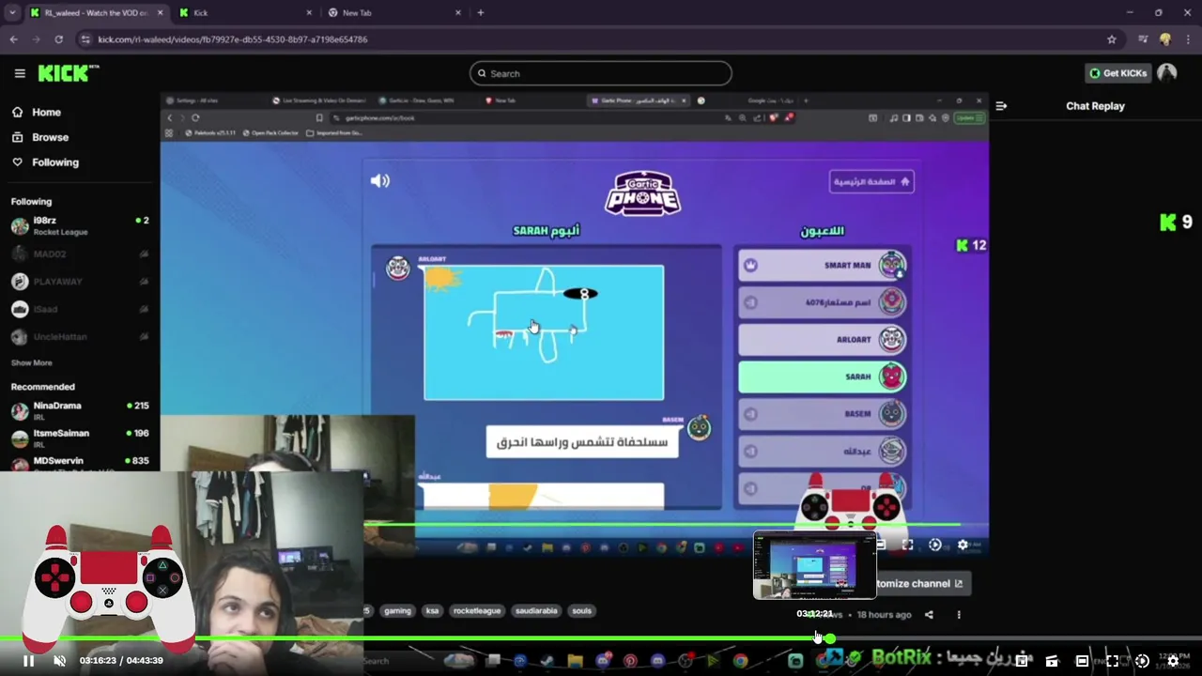Screen dimensions: 1202x676
Task: Click the gaming tag
Action: coord(397,610)
